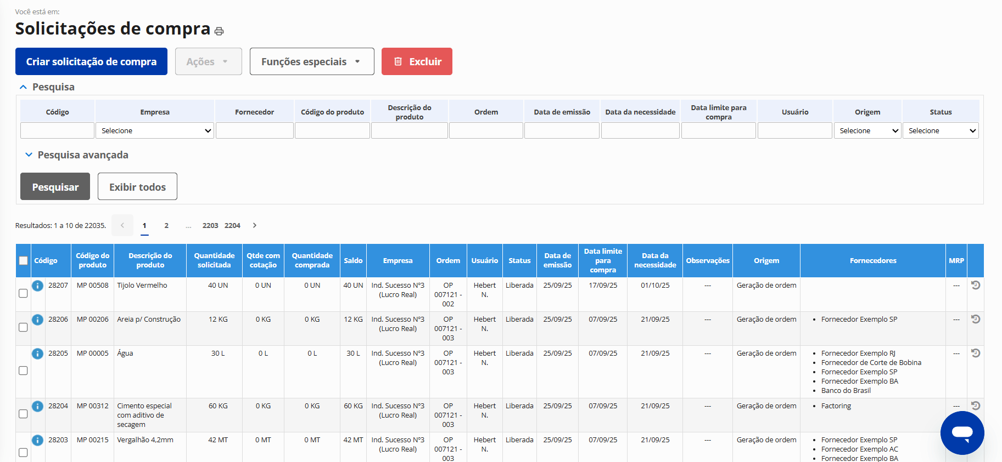Screen dimensions: 1002x462
Task: Open info icon for request 28207
Action: click(37, 286)
